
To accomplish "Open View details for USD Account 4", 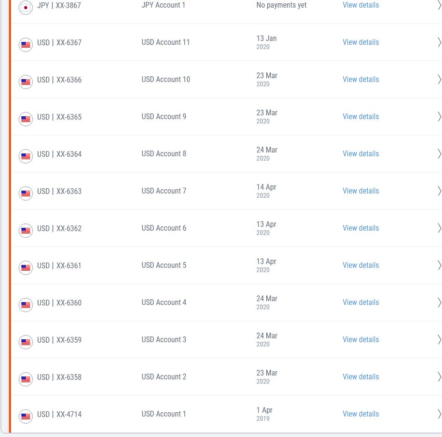I will pos(361,303).
